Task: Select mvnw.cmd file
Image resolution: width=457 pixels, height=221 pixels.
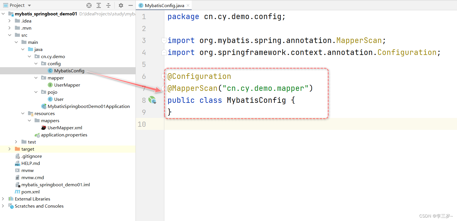Action: tap(33, 177)
